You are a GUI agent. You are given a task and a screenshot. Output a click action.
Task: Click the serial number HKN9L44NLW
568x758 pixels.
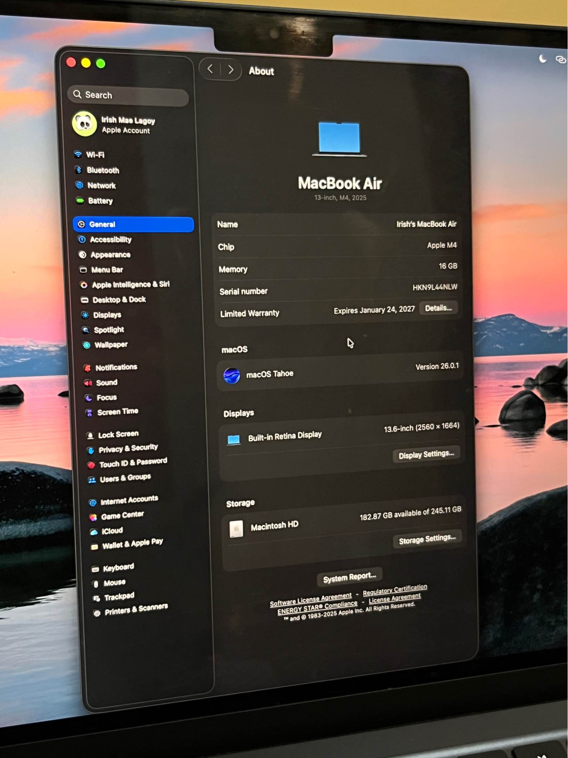tap(435, 287)
